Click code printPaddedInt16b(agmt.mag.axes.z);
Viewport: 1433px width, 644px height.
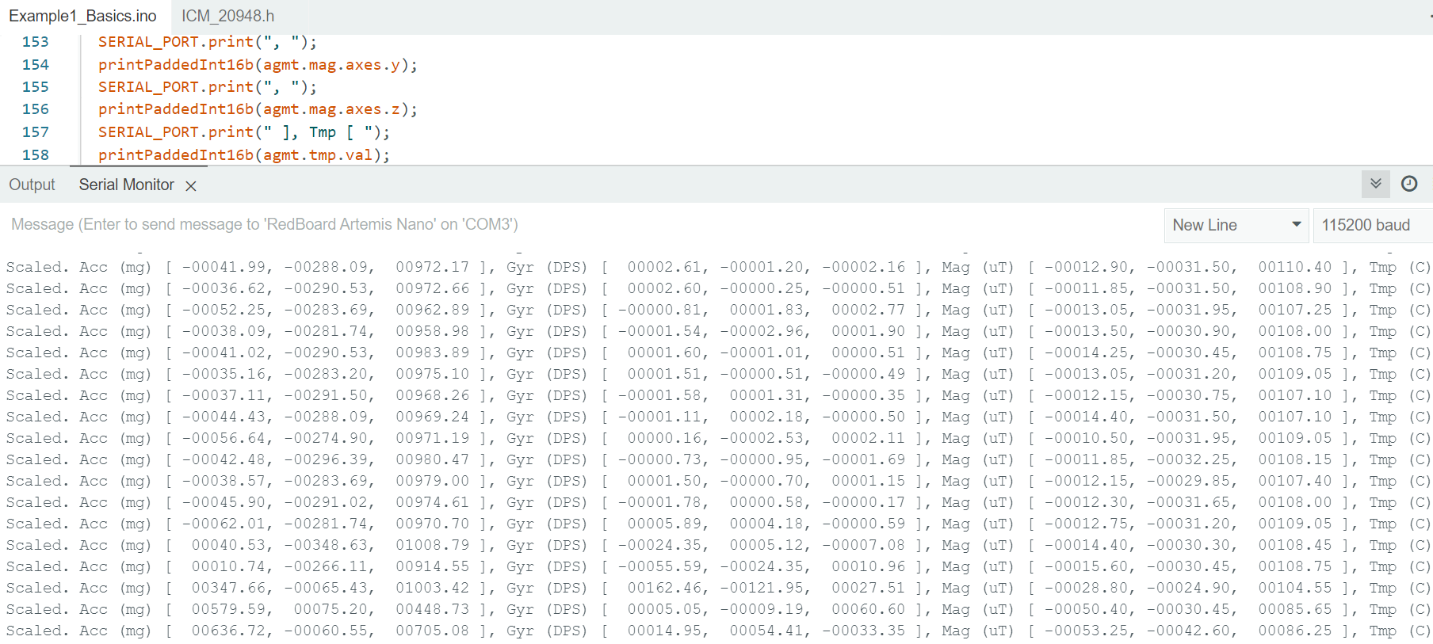(x=258, y=109)
